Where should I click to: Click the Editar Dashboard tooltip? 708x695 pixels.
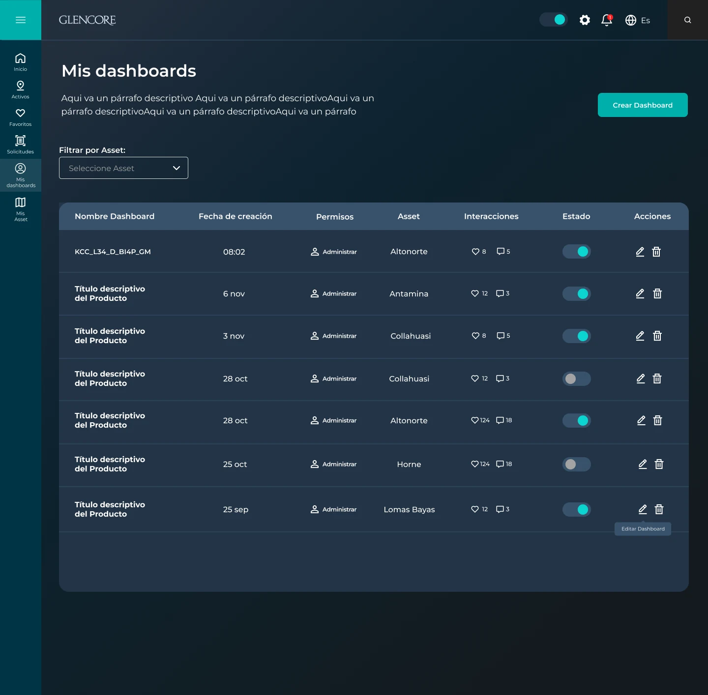[x=643, y=529]
